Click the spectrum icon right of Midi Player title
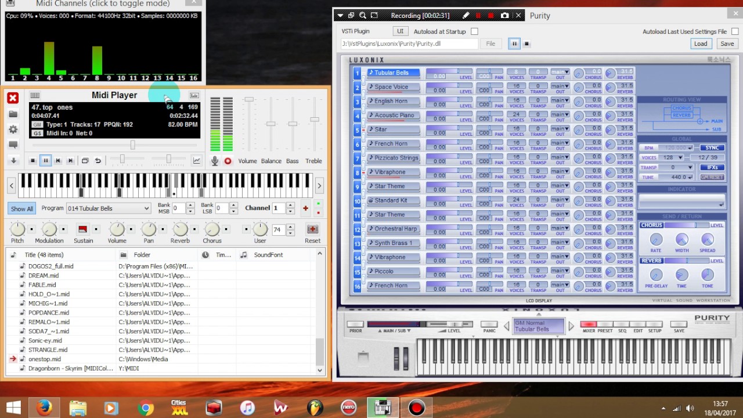The height and width of the screenshot is (418, 743). pos(194,95)
